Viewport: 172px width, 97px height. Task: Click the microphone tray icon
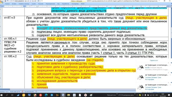click(145, 95)
